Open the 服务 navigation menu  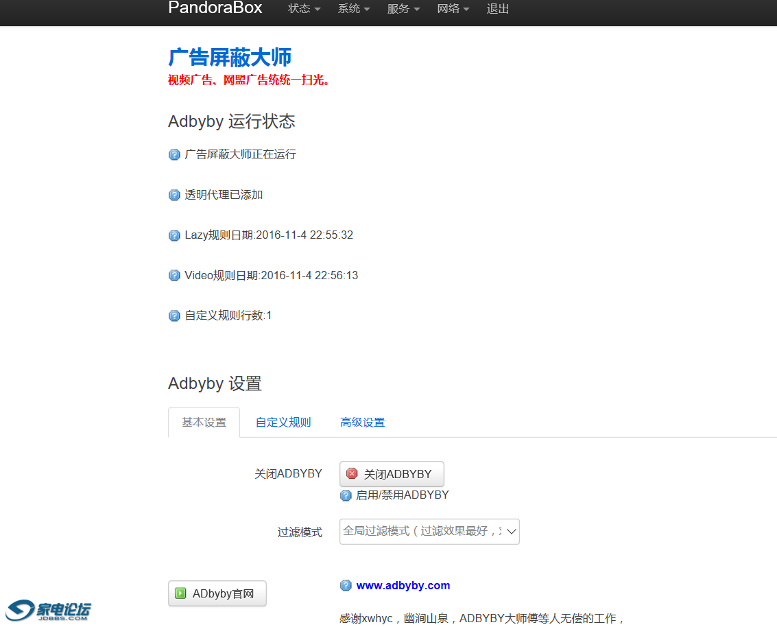[403, 9]
